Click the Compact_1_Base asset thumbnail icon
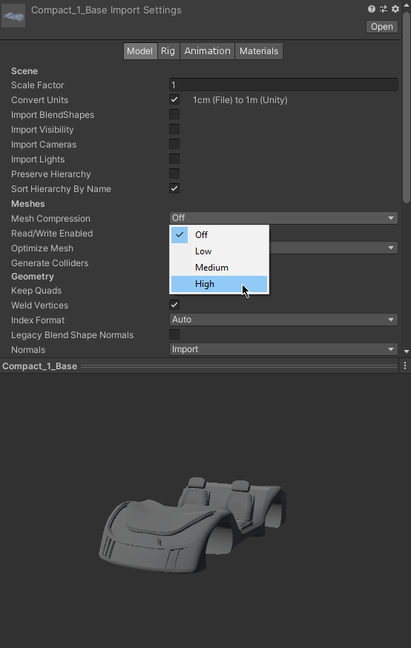Viewport: 411px width, 648px height. click(x=13, y=16)
